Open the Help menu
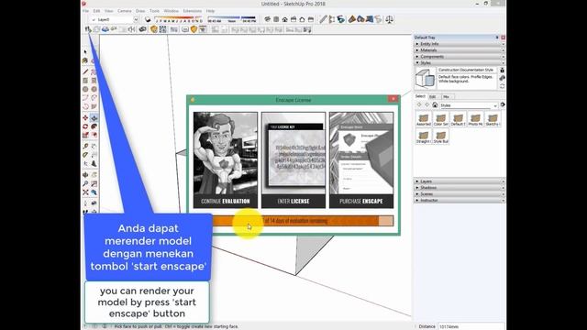 [210, 11]
